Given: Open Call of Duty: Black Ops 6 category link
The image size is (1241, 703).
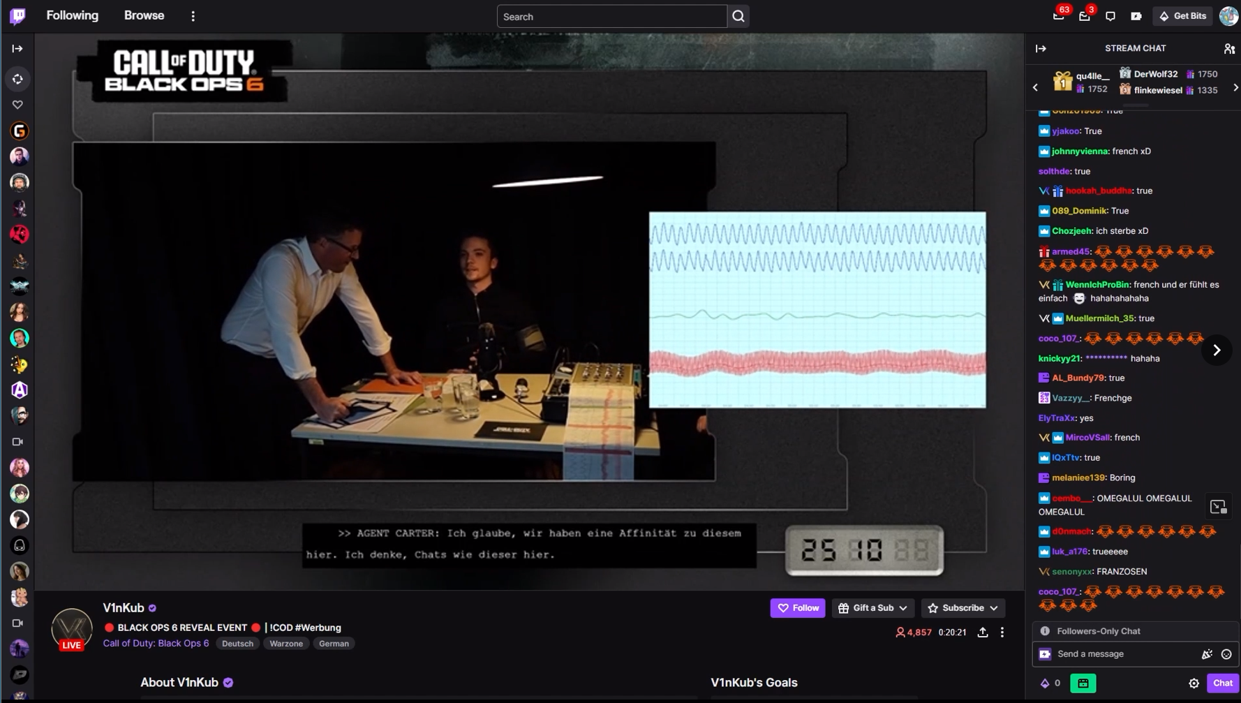Looking at the screenshot, I should tap(156, 644).
